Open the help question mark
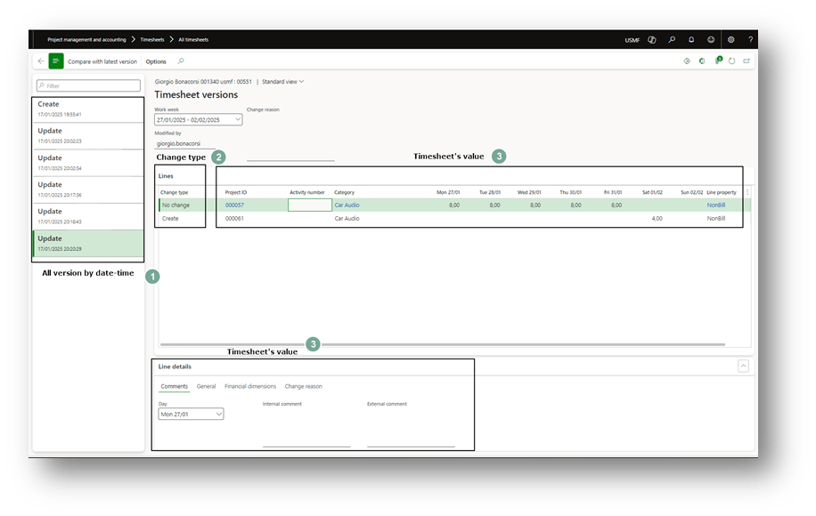Image resolution: width=816 pixels, height=516 pixels. click(751, 40)
